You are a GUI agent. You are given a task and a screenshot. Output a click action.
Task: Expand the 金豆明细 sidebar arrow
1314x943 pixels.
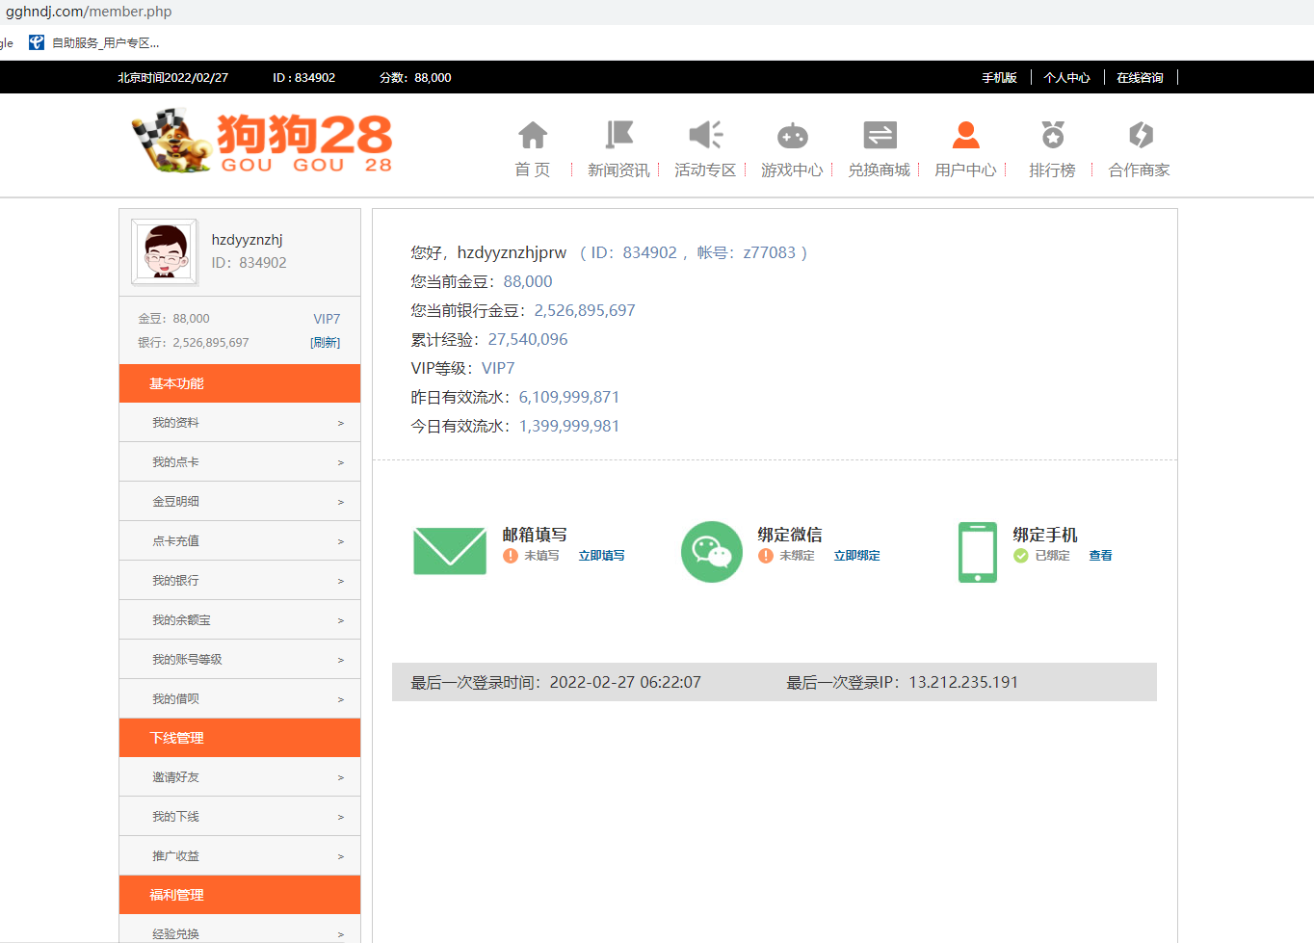pos(340,502)
